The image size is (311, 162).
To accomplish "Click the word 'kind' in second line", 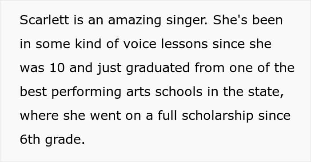I will 88,44.
